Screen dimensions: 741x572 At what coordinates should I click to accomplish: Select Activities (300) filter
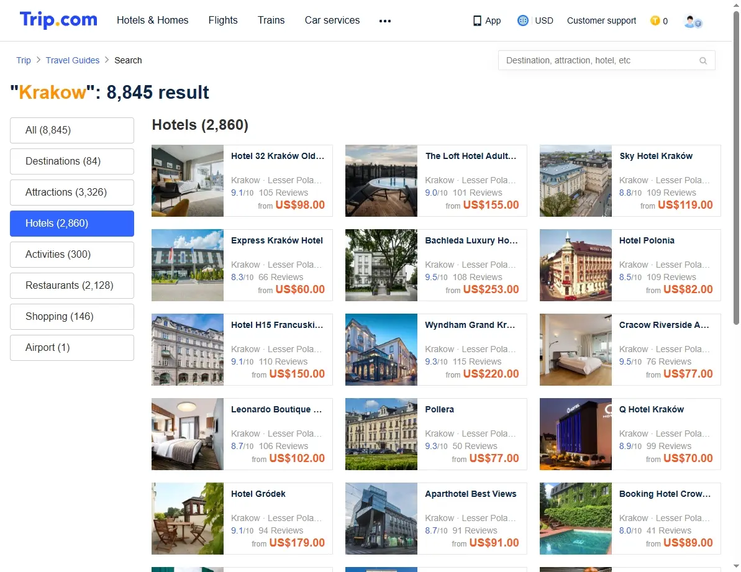click(x=72, y=255)
